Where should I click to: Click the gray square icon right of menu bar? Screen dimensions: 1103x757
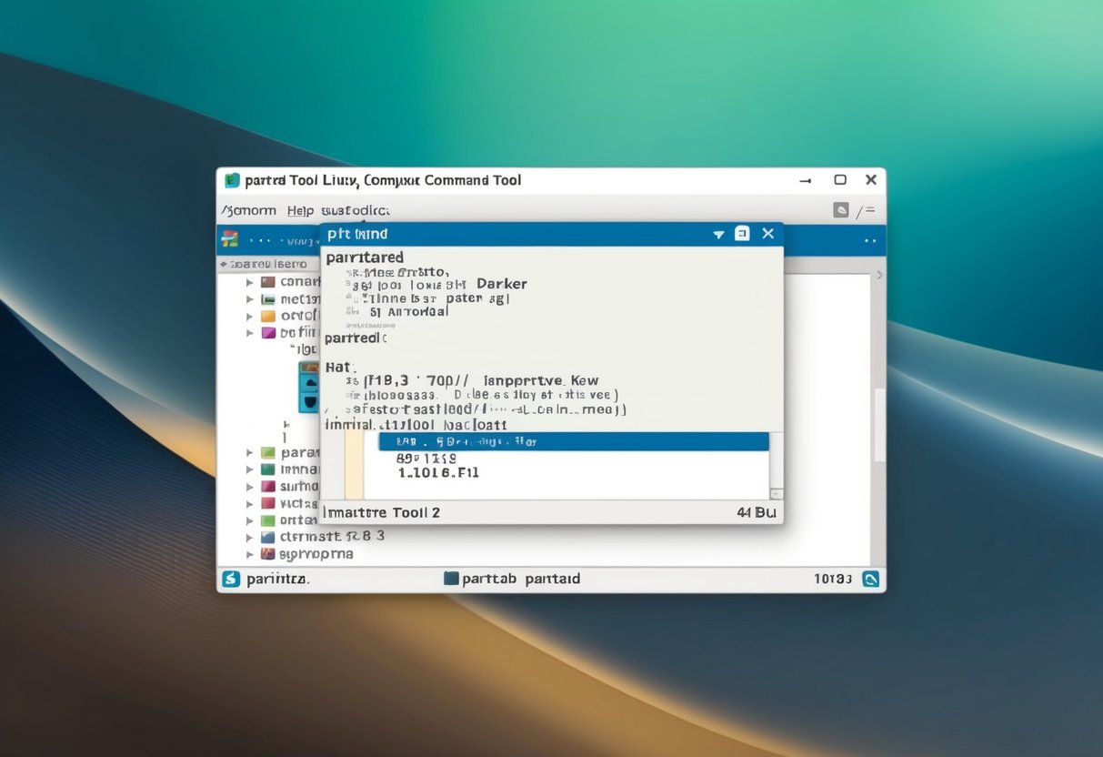[x=841, y=210]
